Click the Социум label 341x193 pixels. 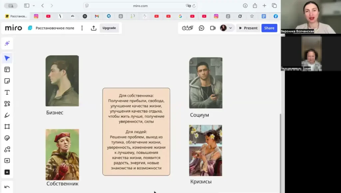(199, 115)
